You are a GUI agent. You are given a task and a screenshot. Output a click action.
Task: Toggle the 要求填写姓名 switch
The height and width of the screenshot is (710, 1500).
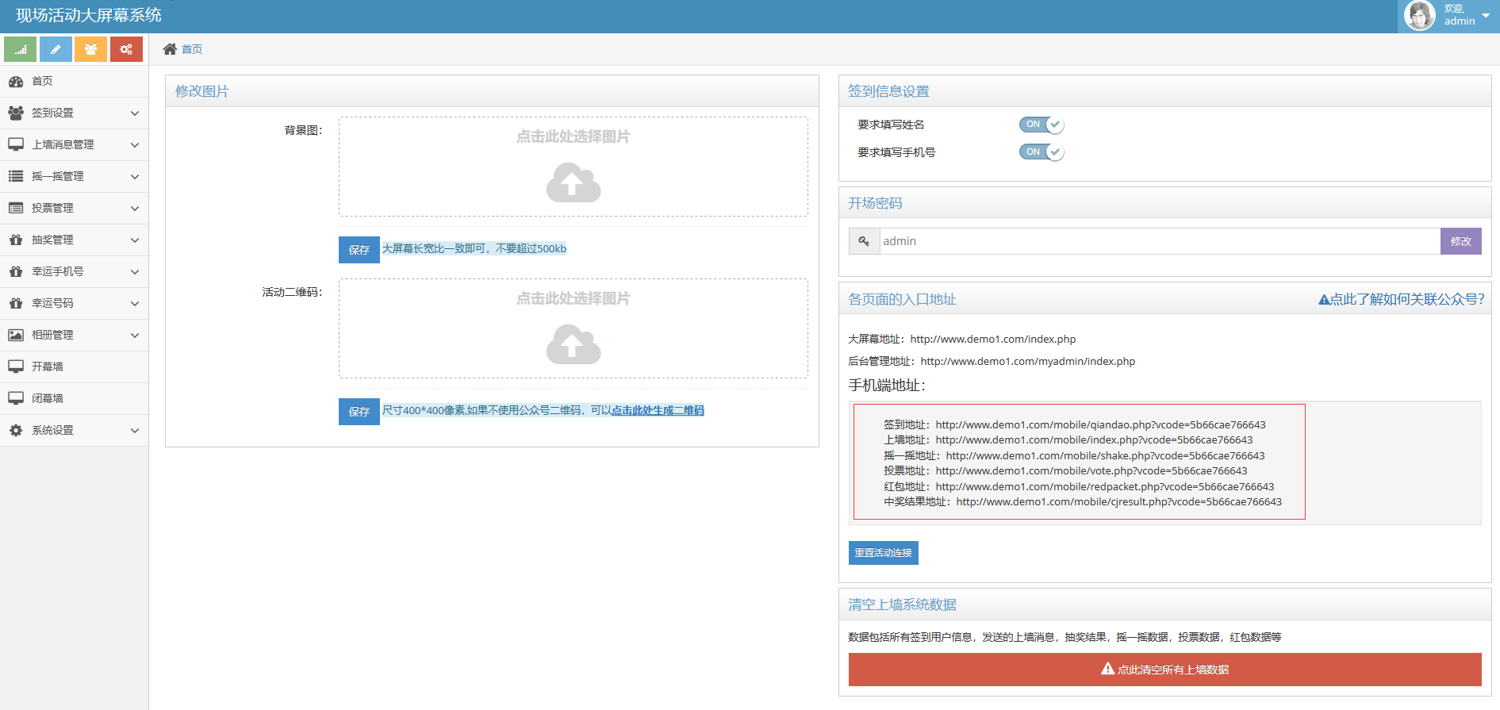(x=1041, y=125)
